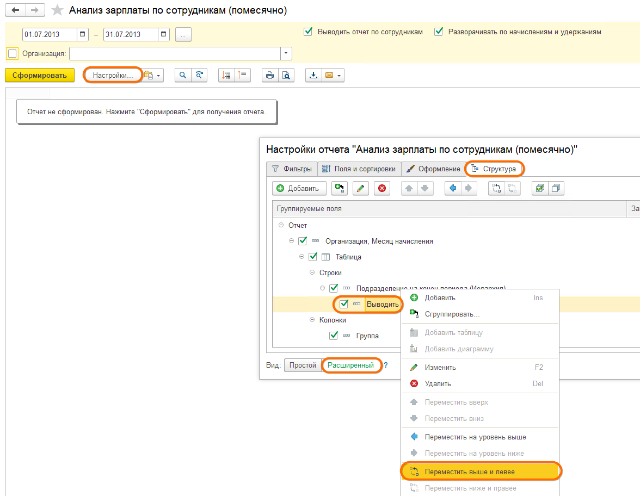Uncheck "Разворачивать по начислениям и удержаниям"
The image size is (640, 496).
pyautogui.click(x=439, y=32)
